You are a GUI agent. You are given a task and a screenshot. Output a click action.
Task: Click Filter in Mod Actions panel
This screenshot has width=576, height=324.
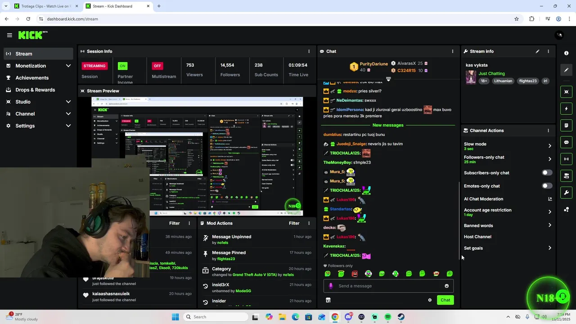(294, 223)
